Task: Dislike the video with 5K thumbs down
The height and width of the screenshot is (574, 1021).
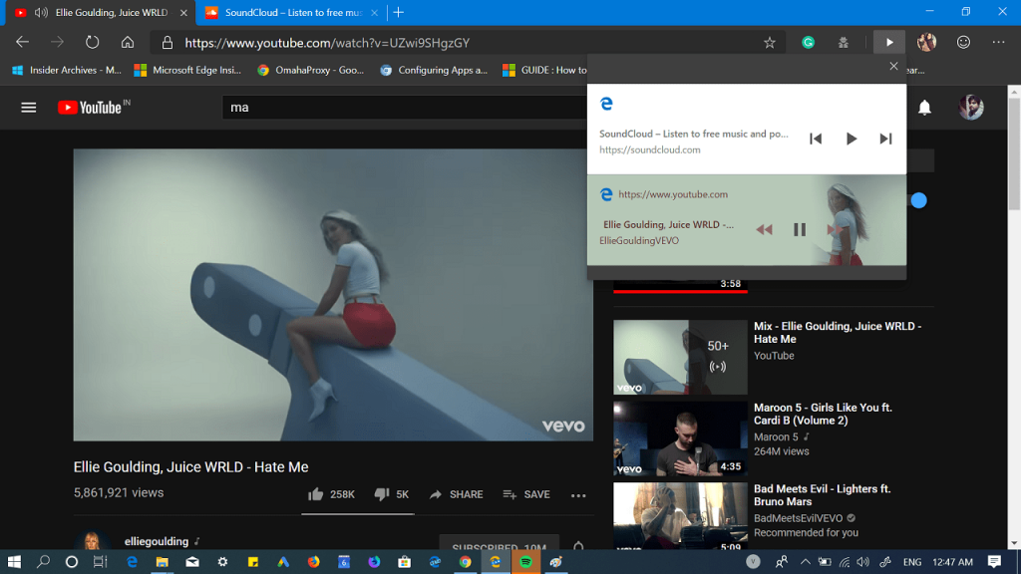Action: 391,494
